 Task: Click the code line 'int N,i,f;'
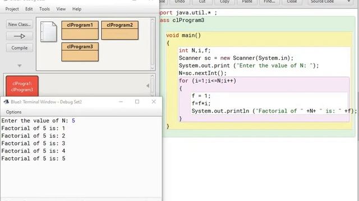point(195,50)
